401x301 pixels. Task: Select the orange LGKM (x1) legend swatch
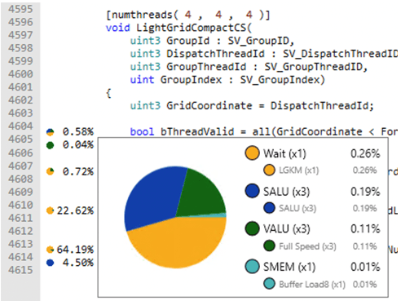269,170
